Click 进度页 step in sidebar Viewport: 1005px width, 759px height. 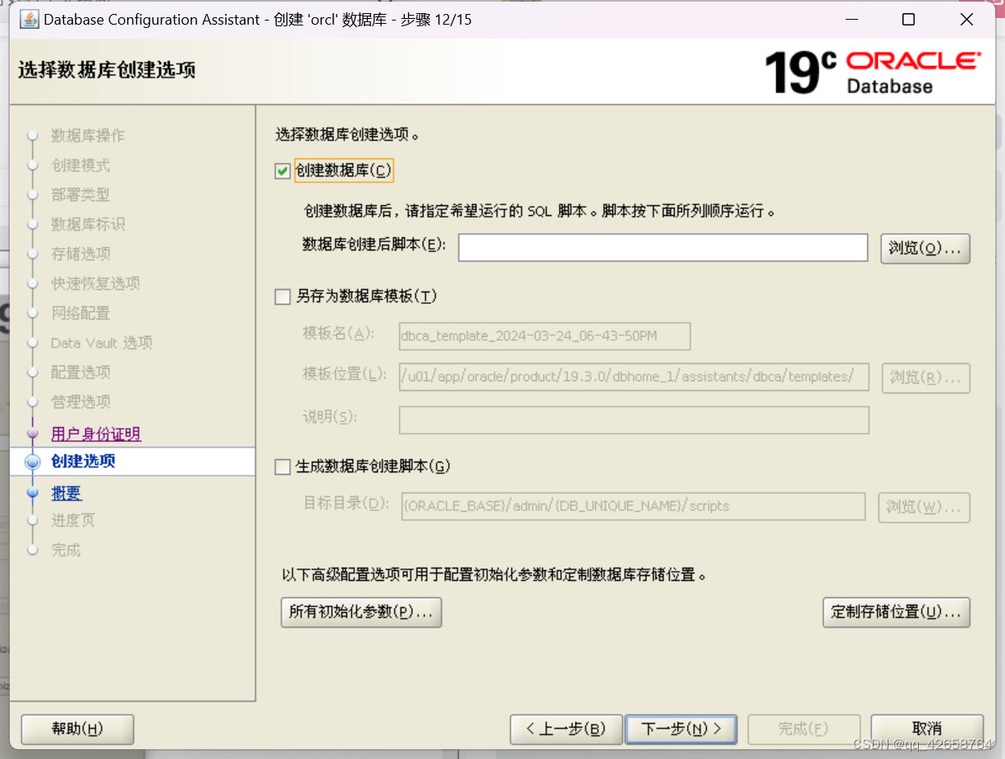coord(73,520)
